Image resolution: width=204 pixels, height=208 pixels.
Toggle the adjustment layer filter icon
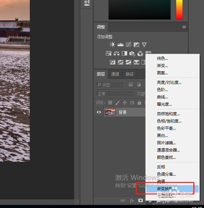pyautogui.click(x=139, y=85)
